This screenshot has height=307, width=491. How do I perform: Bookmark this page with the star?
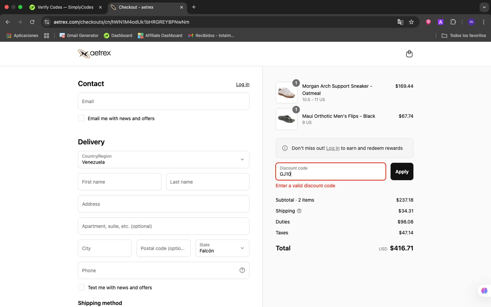pos(411,22)
